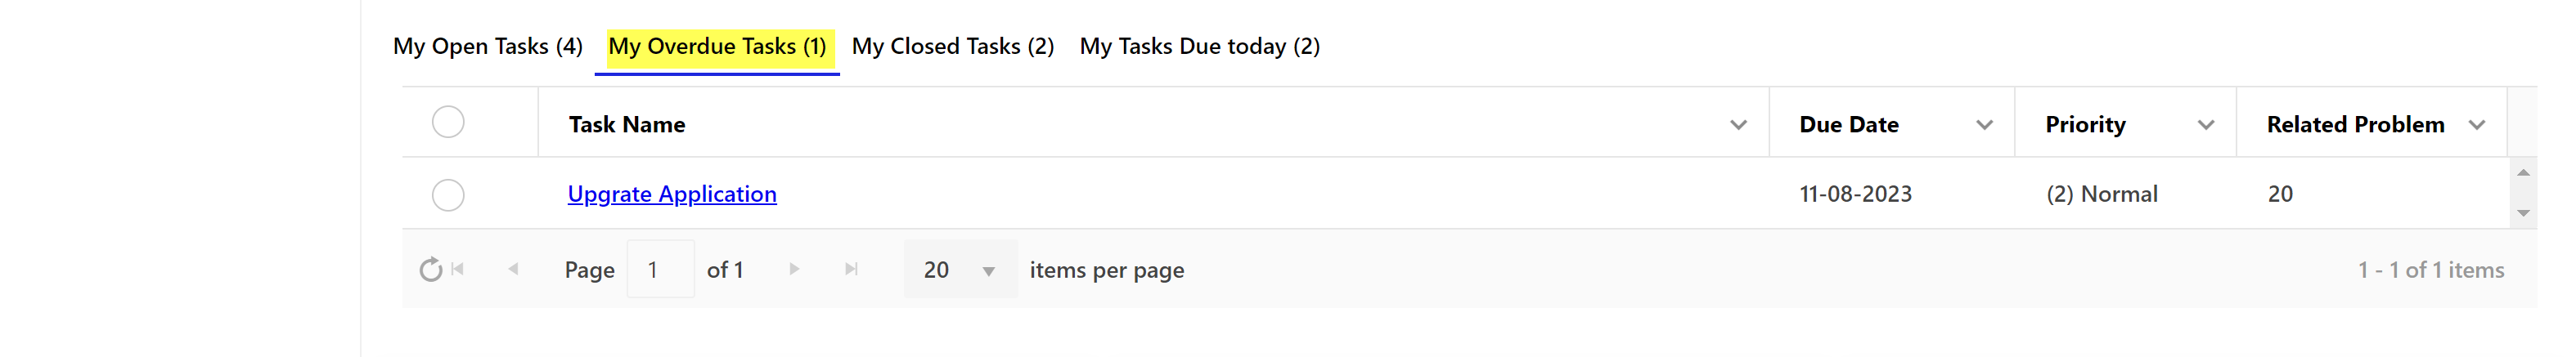Select the Upgrate Application row radio button

(x=448, y=195)
